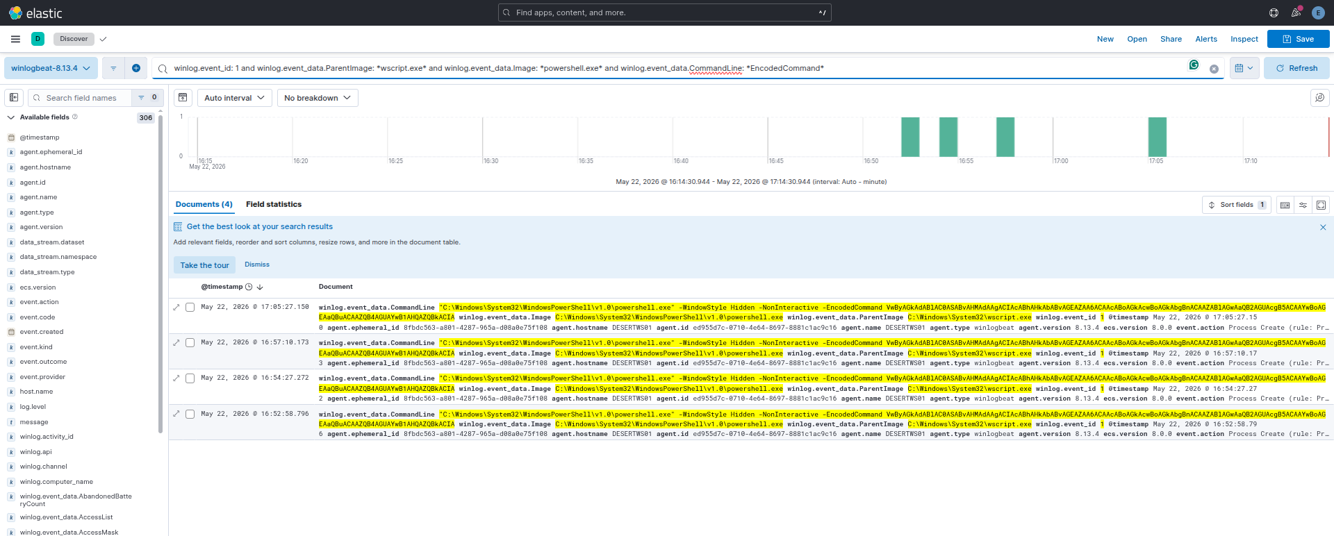
Task: Start the tour with Take the tour
Action: pyautogui.click(x=204, y=265)
